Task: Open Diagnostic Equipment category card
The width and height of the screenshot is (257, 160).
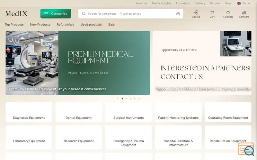Action: (29, 112)
